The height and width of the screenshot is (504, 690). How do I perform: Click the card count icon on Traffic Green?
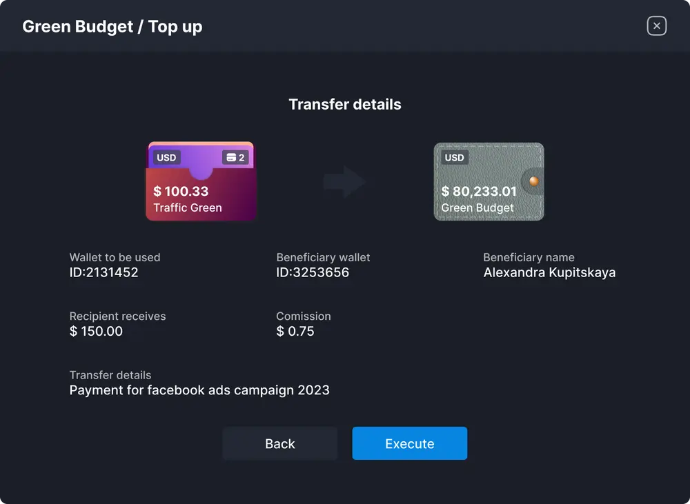(x=235, y=158)
